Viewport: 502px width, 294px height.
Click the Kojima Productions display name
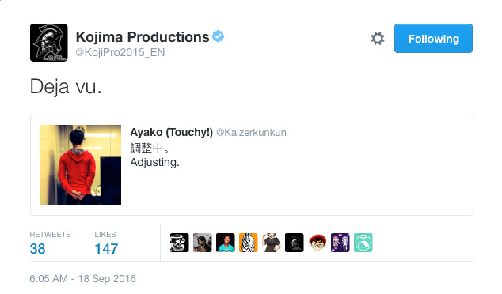[143, 37]
